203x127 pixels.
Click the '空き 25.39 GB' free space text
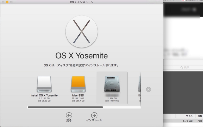44,101
